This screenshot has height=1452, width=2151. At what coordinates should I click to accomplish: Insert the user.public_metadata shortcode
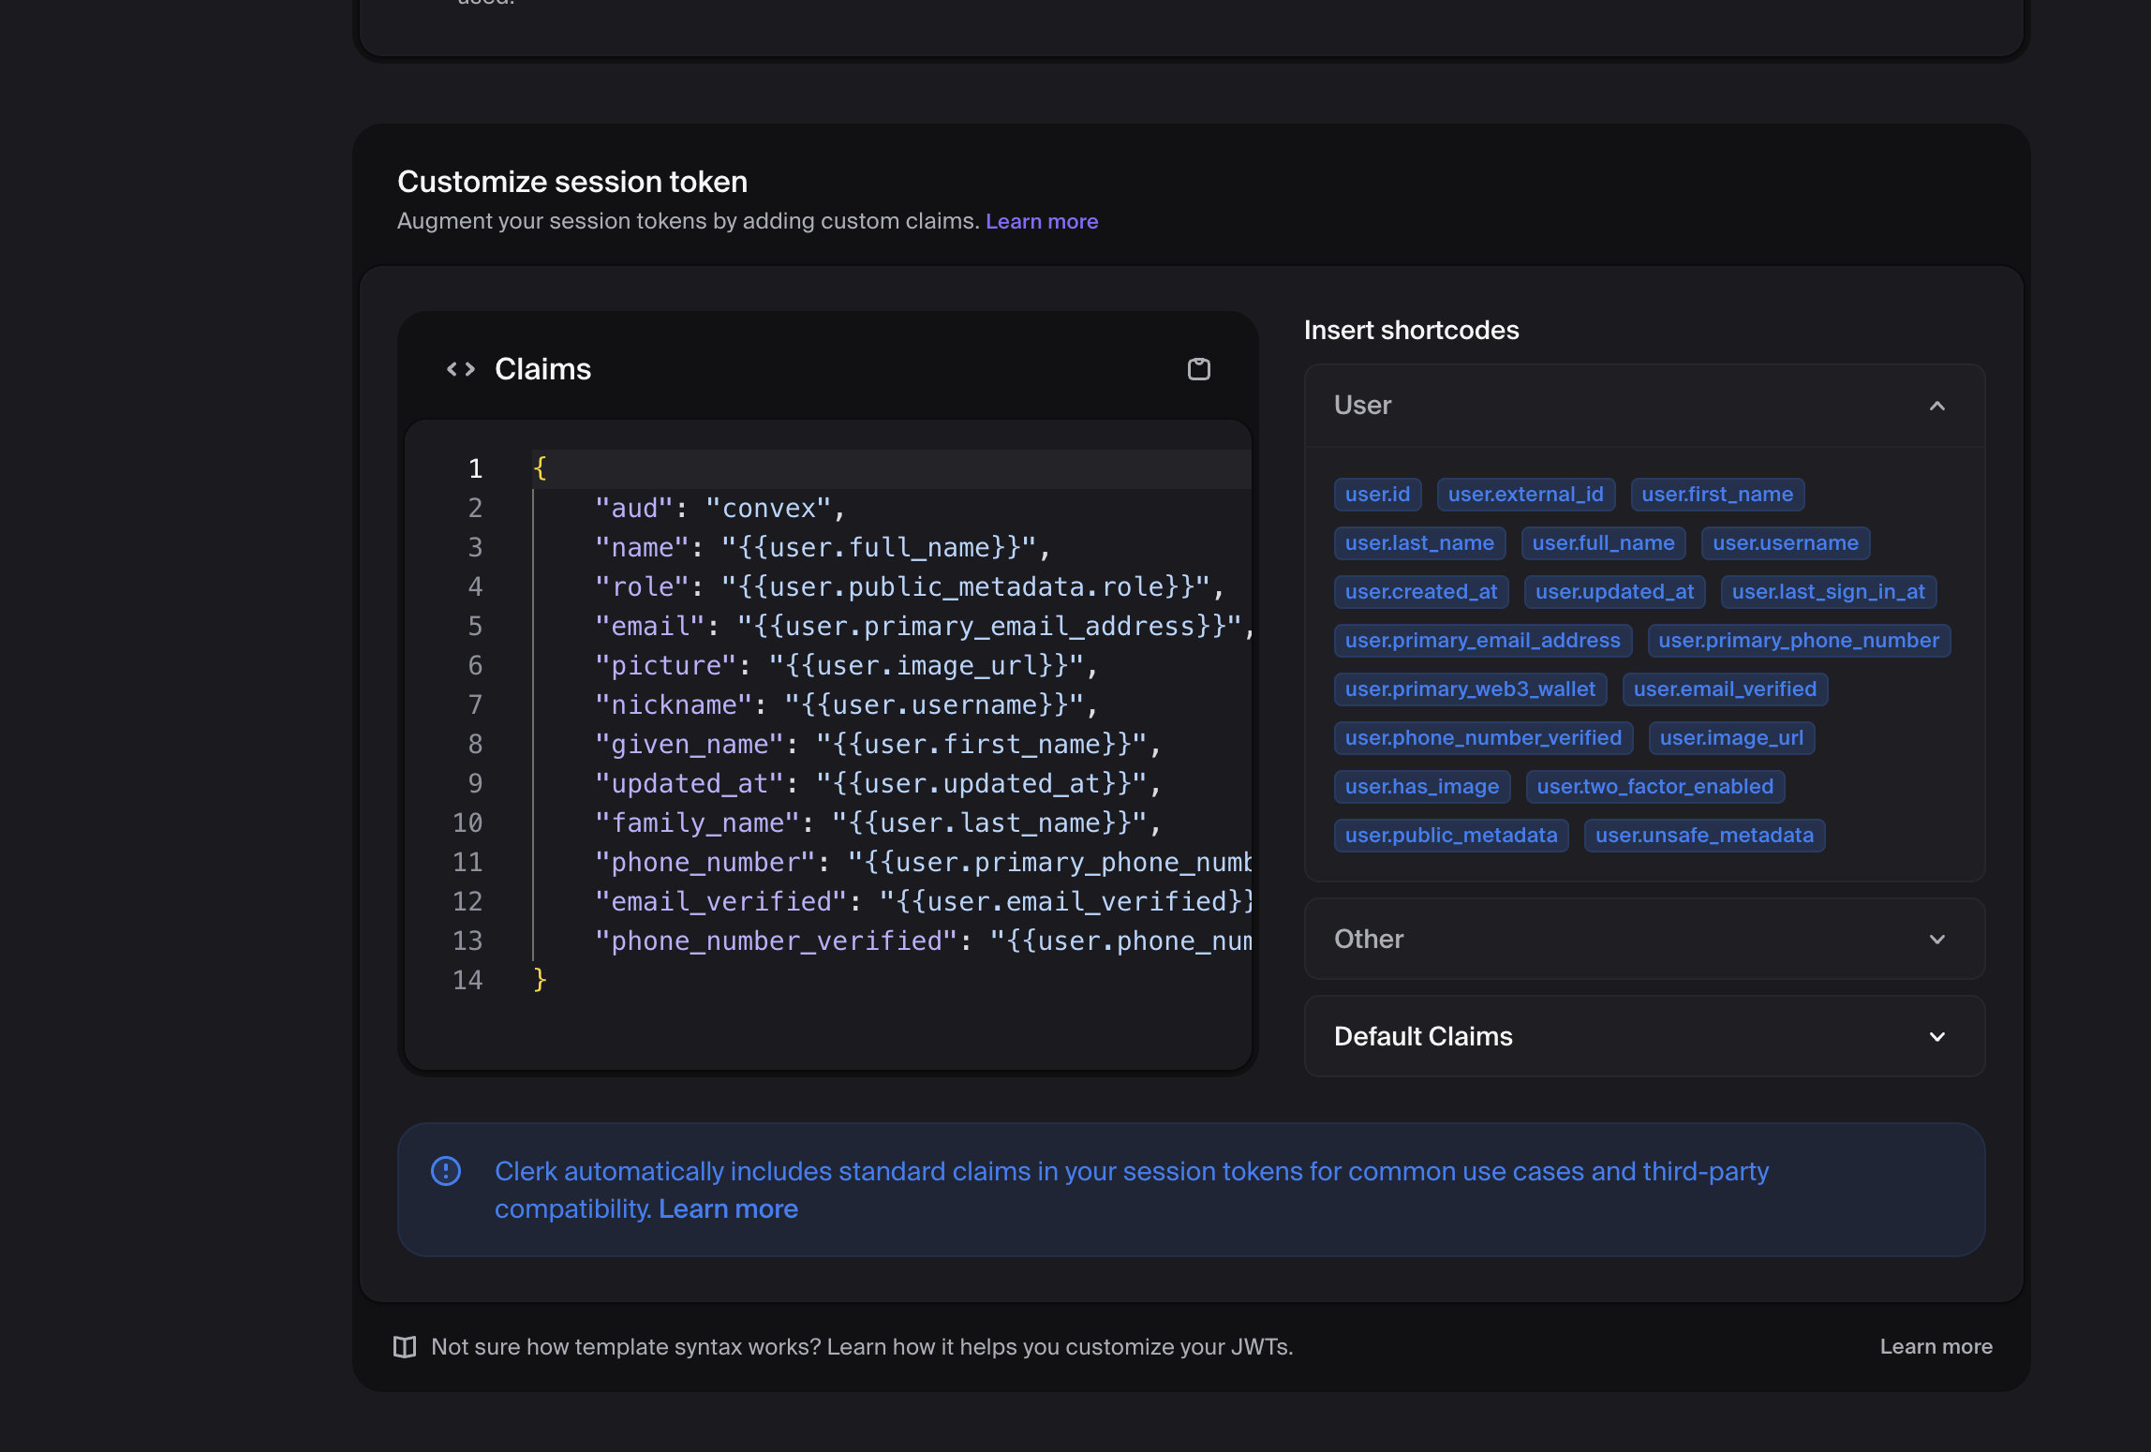(x=1450, y=836)
